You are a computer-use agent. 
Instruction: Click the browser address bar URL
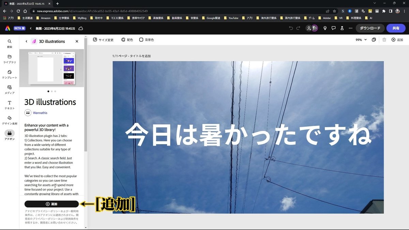click(92, 11)
